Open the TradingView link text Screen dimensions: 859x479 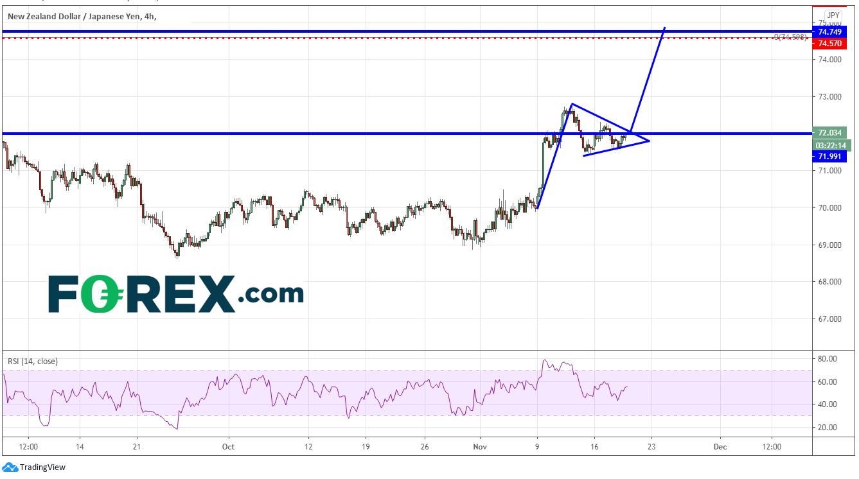(x=42, y=467)
